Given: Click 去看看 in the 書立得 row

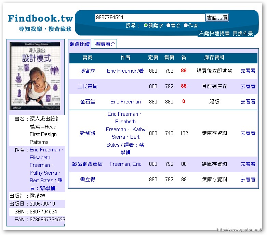Looking at the screenshot, I should pyautogui.click(x=248, y=180).
